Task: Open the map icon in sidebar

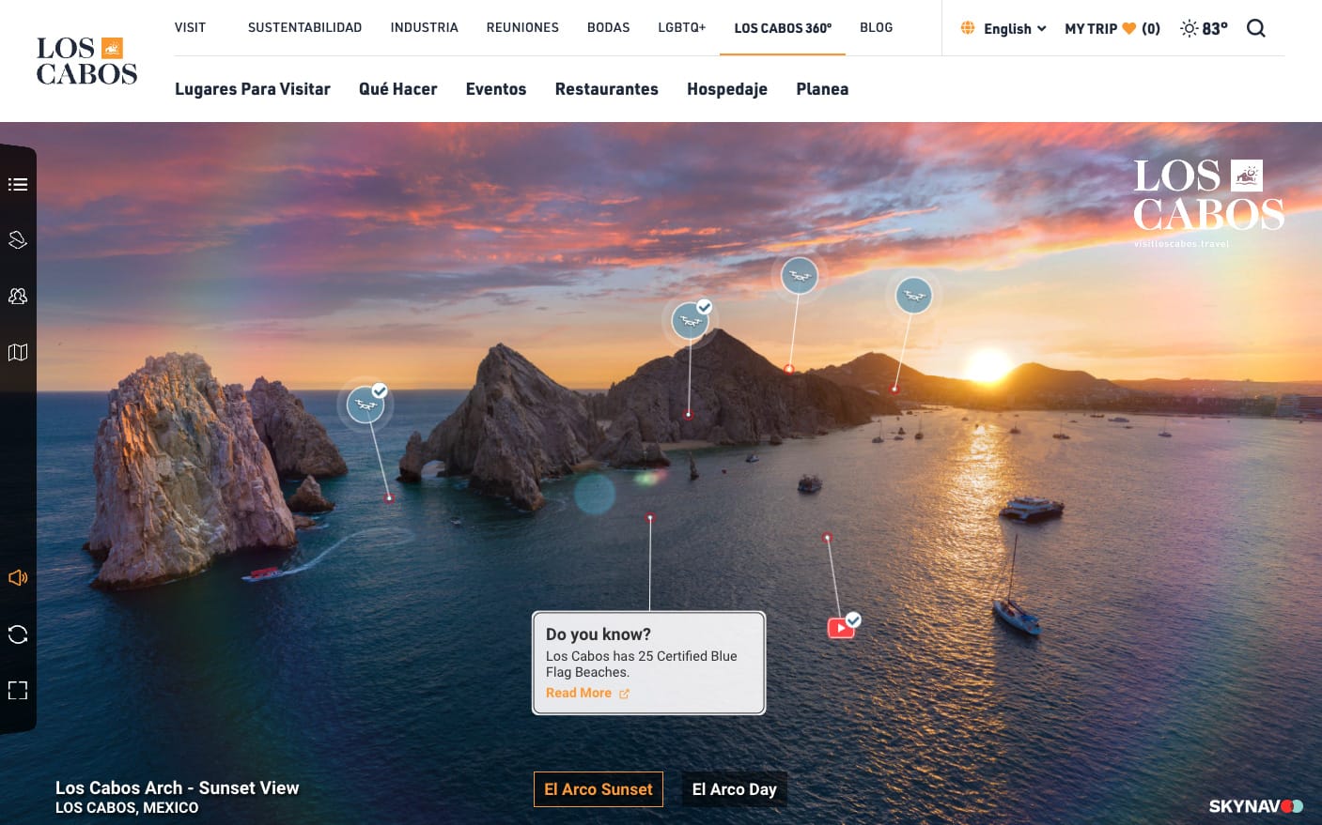Action: coord(18,353)
